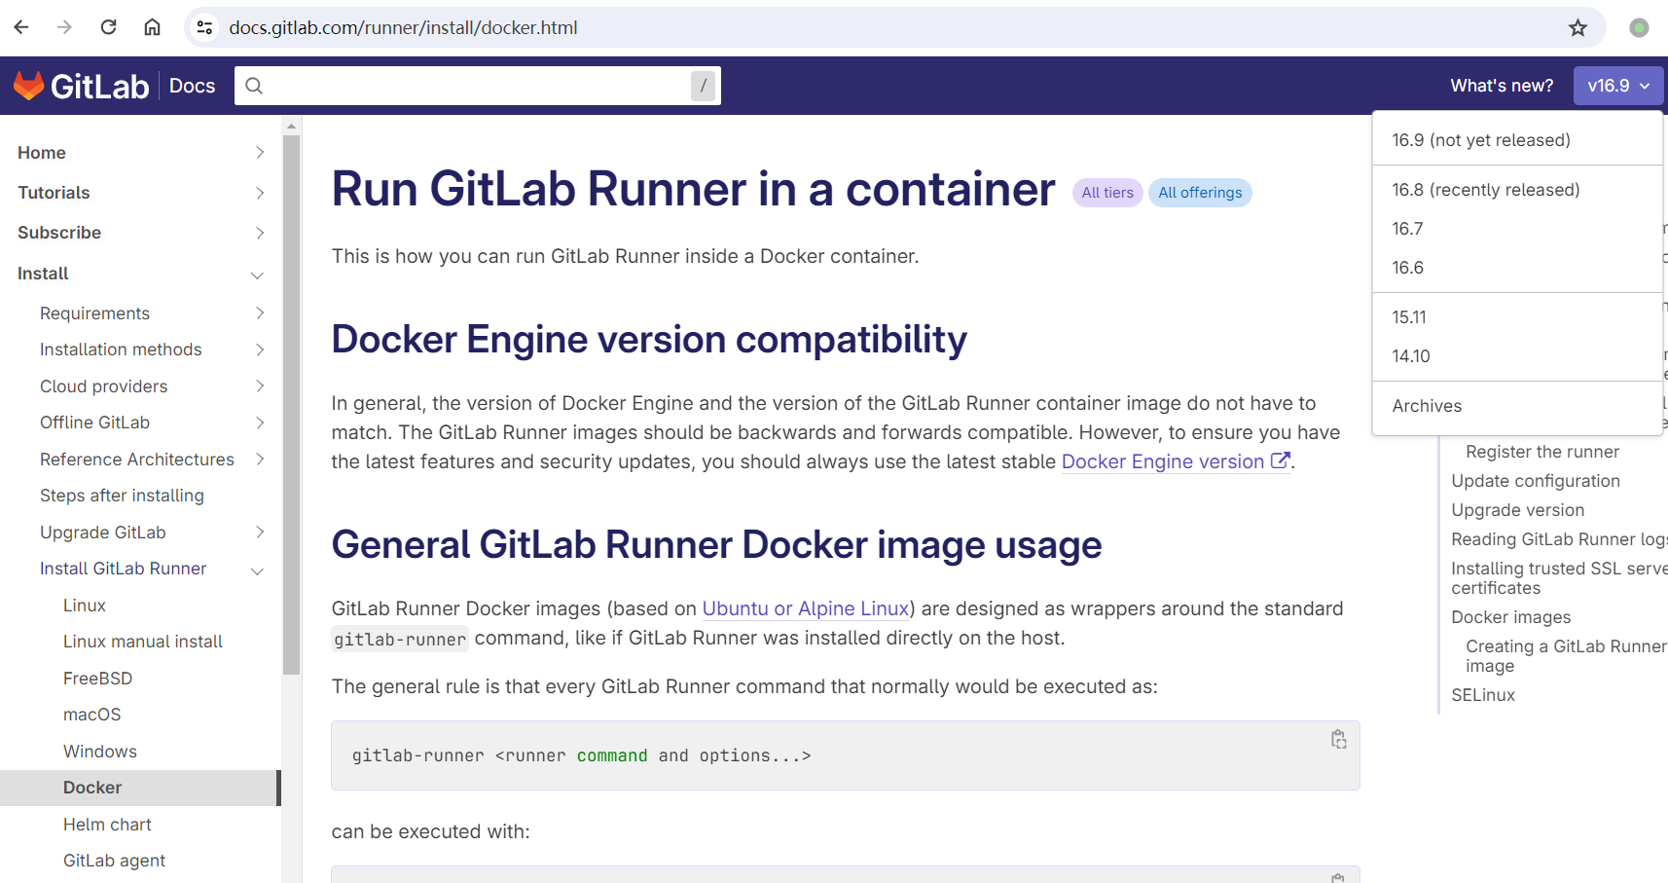Click the external link icon after Docker Engine version
Viewport: 1668px width, 883px height.
click(x=1280, y=460)
